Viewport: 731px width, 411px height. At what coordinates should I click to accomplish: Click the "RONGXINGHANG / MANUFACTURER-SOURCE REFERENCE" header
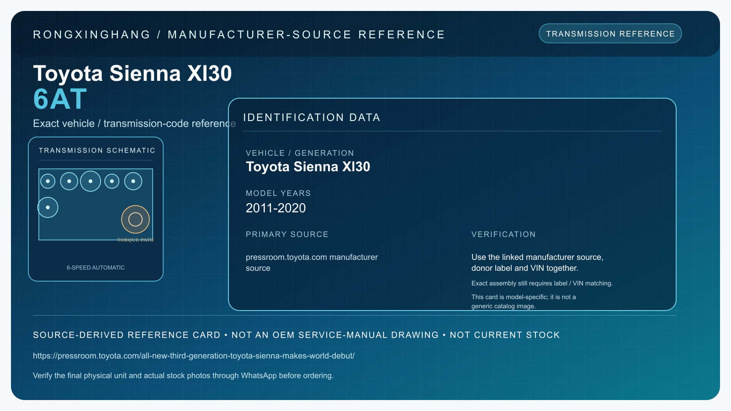click(239, 35)
